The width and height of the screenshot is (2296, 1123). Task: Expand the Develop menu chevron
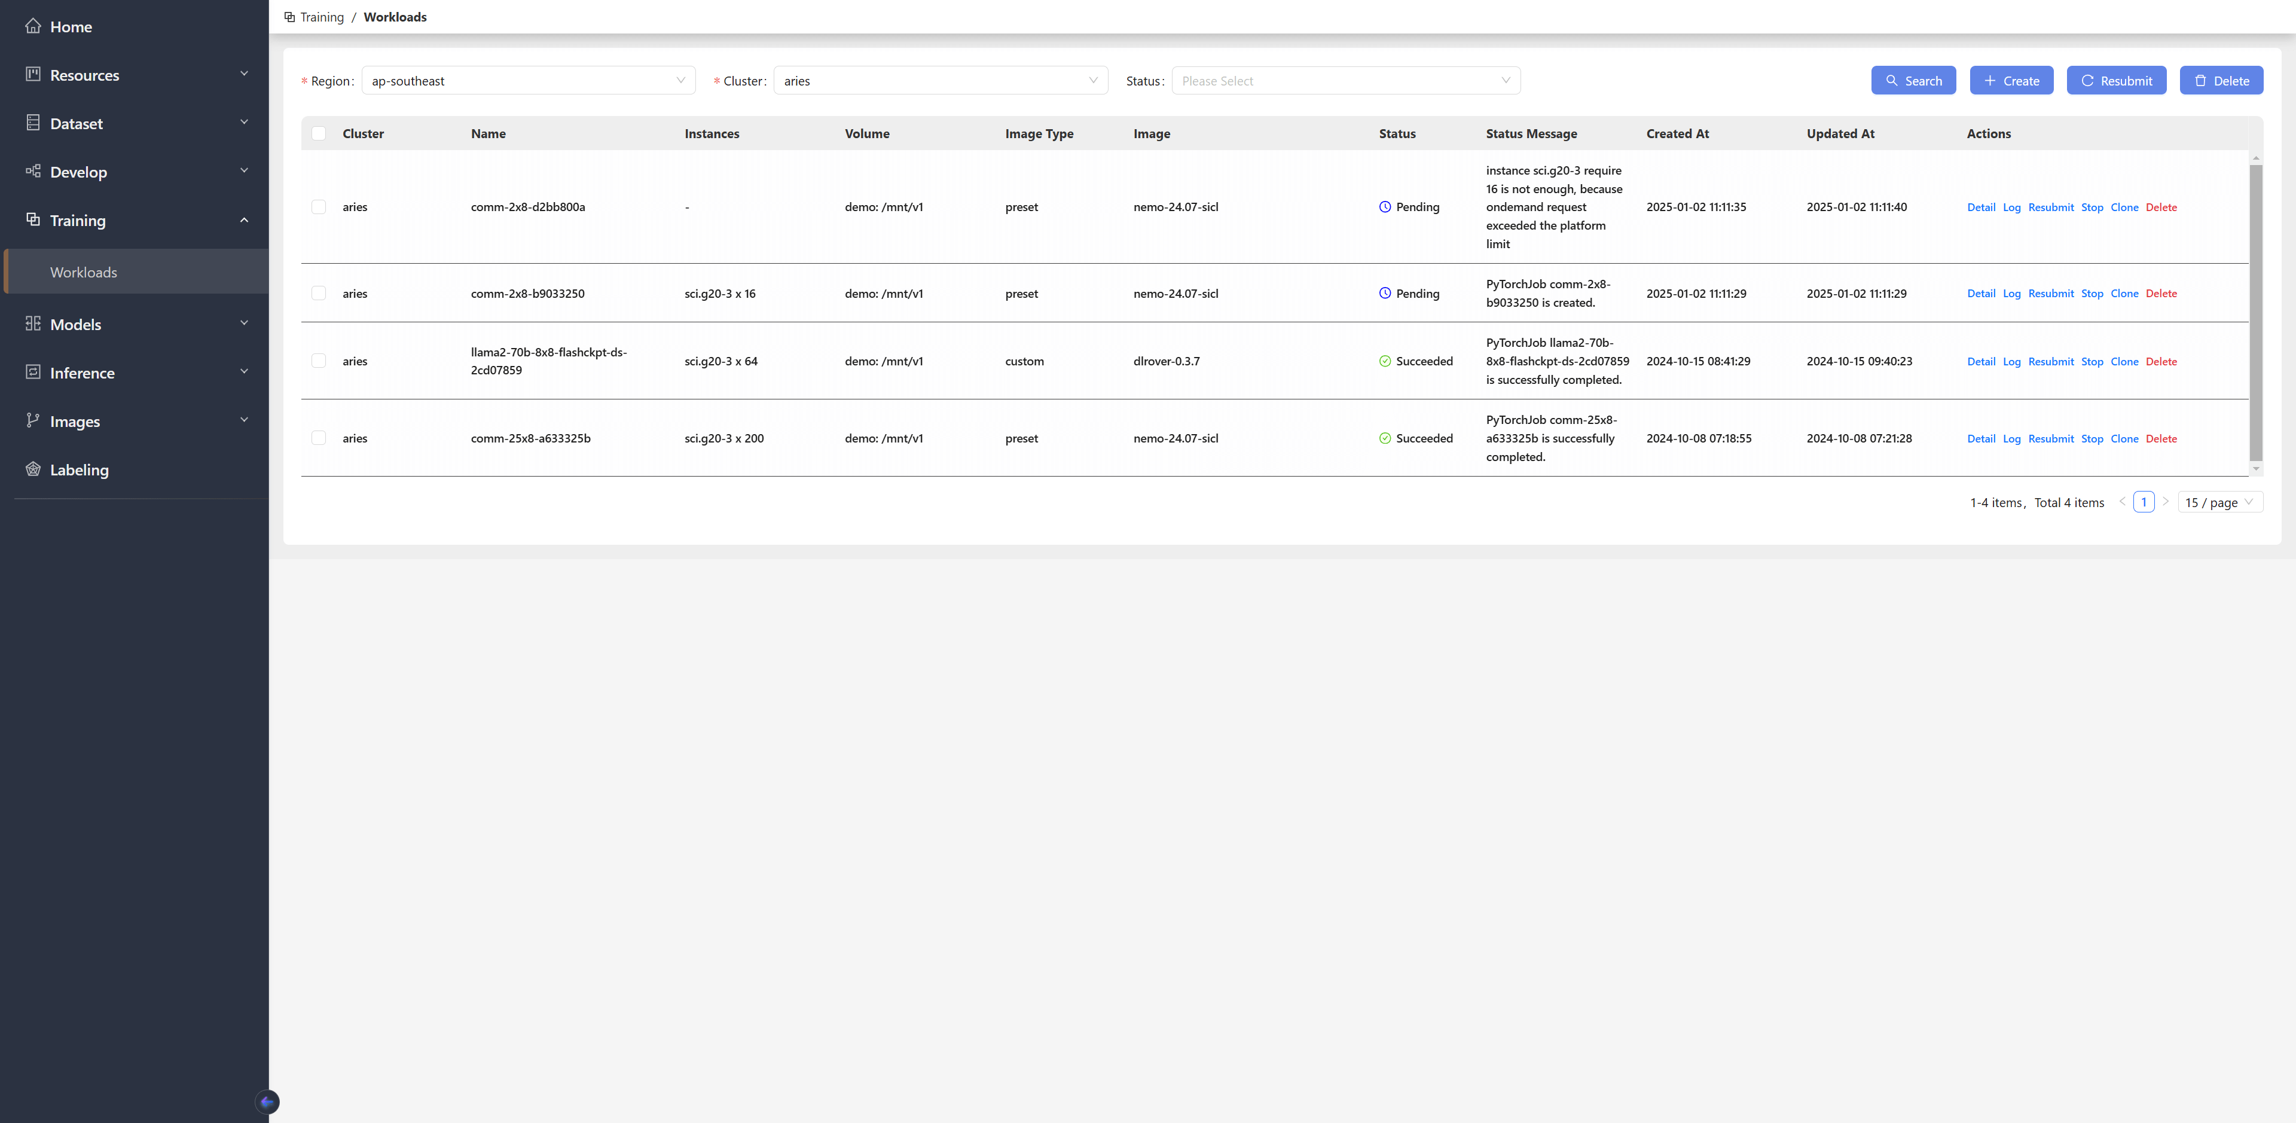[x=244, y=171]
